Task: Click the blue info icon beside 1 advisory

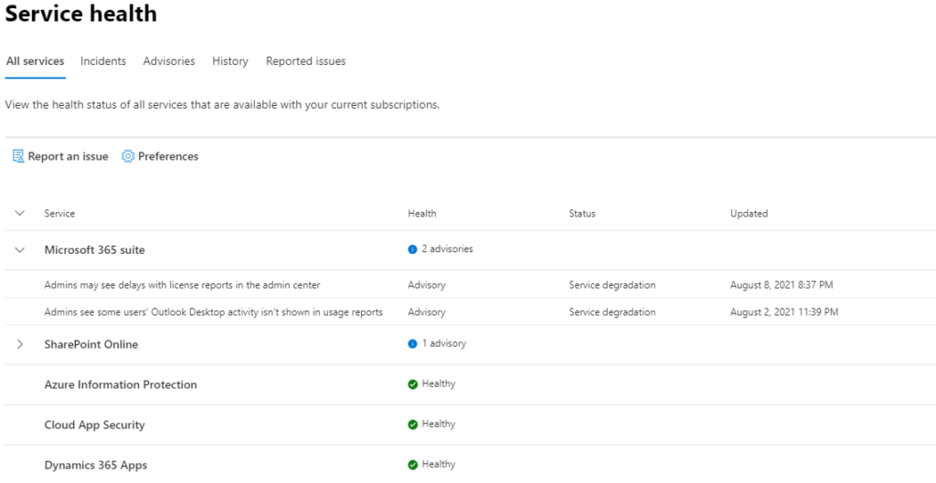Action: pyautogui.click(x=412, y=344)
